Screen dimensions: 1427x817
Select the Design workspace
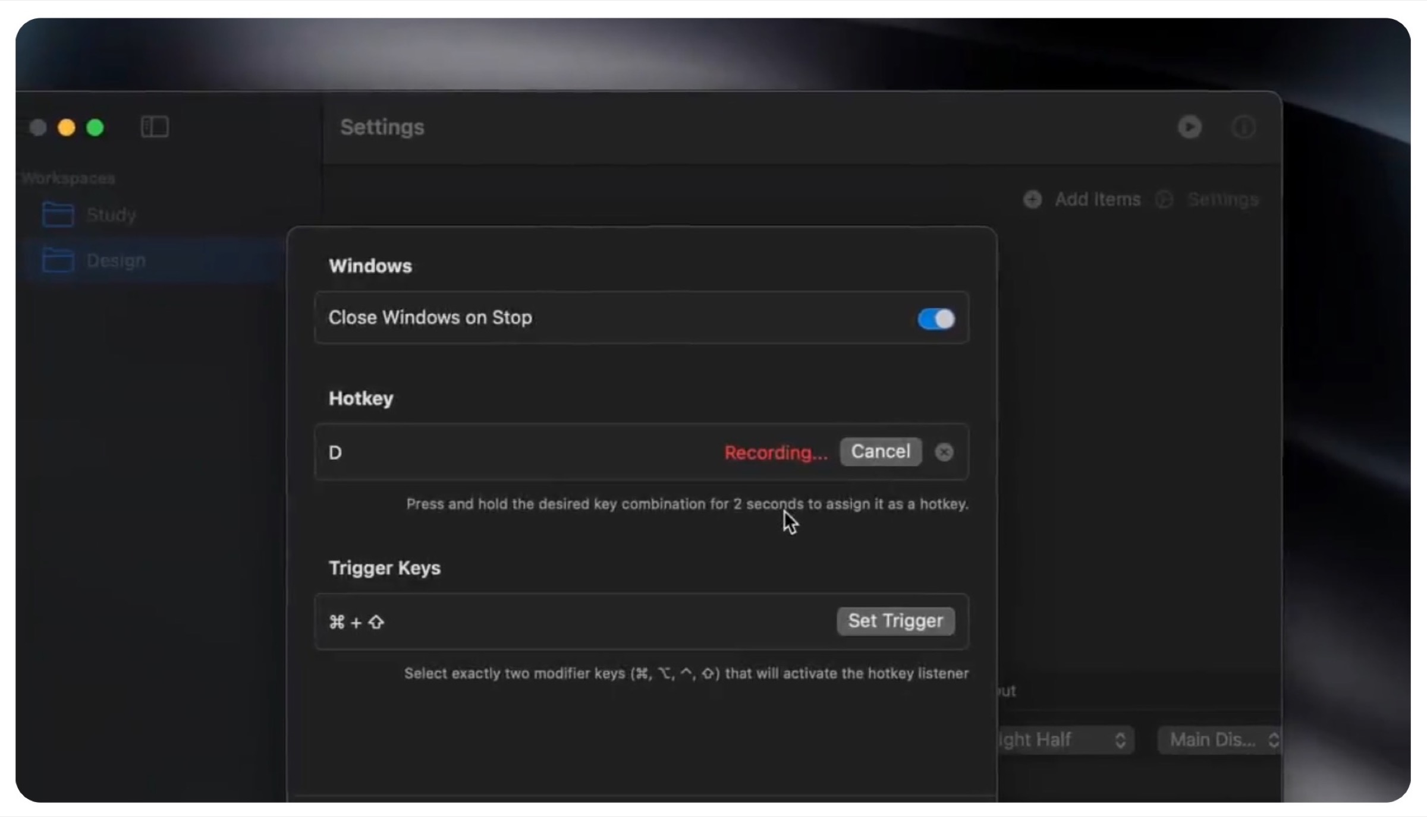coord(116,260)
